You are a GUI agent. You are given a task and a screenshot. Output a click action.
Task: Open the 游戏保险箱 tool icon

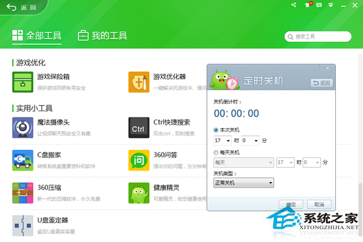(x=23, y=82)
